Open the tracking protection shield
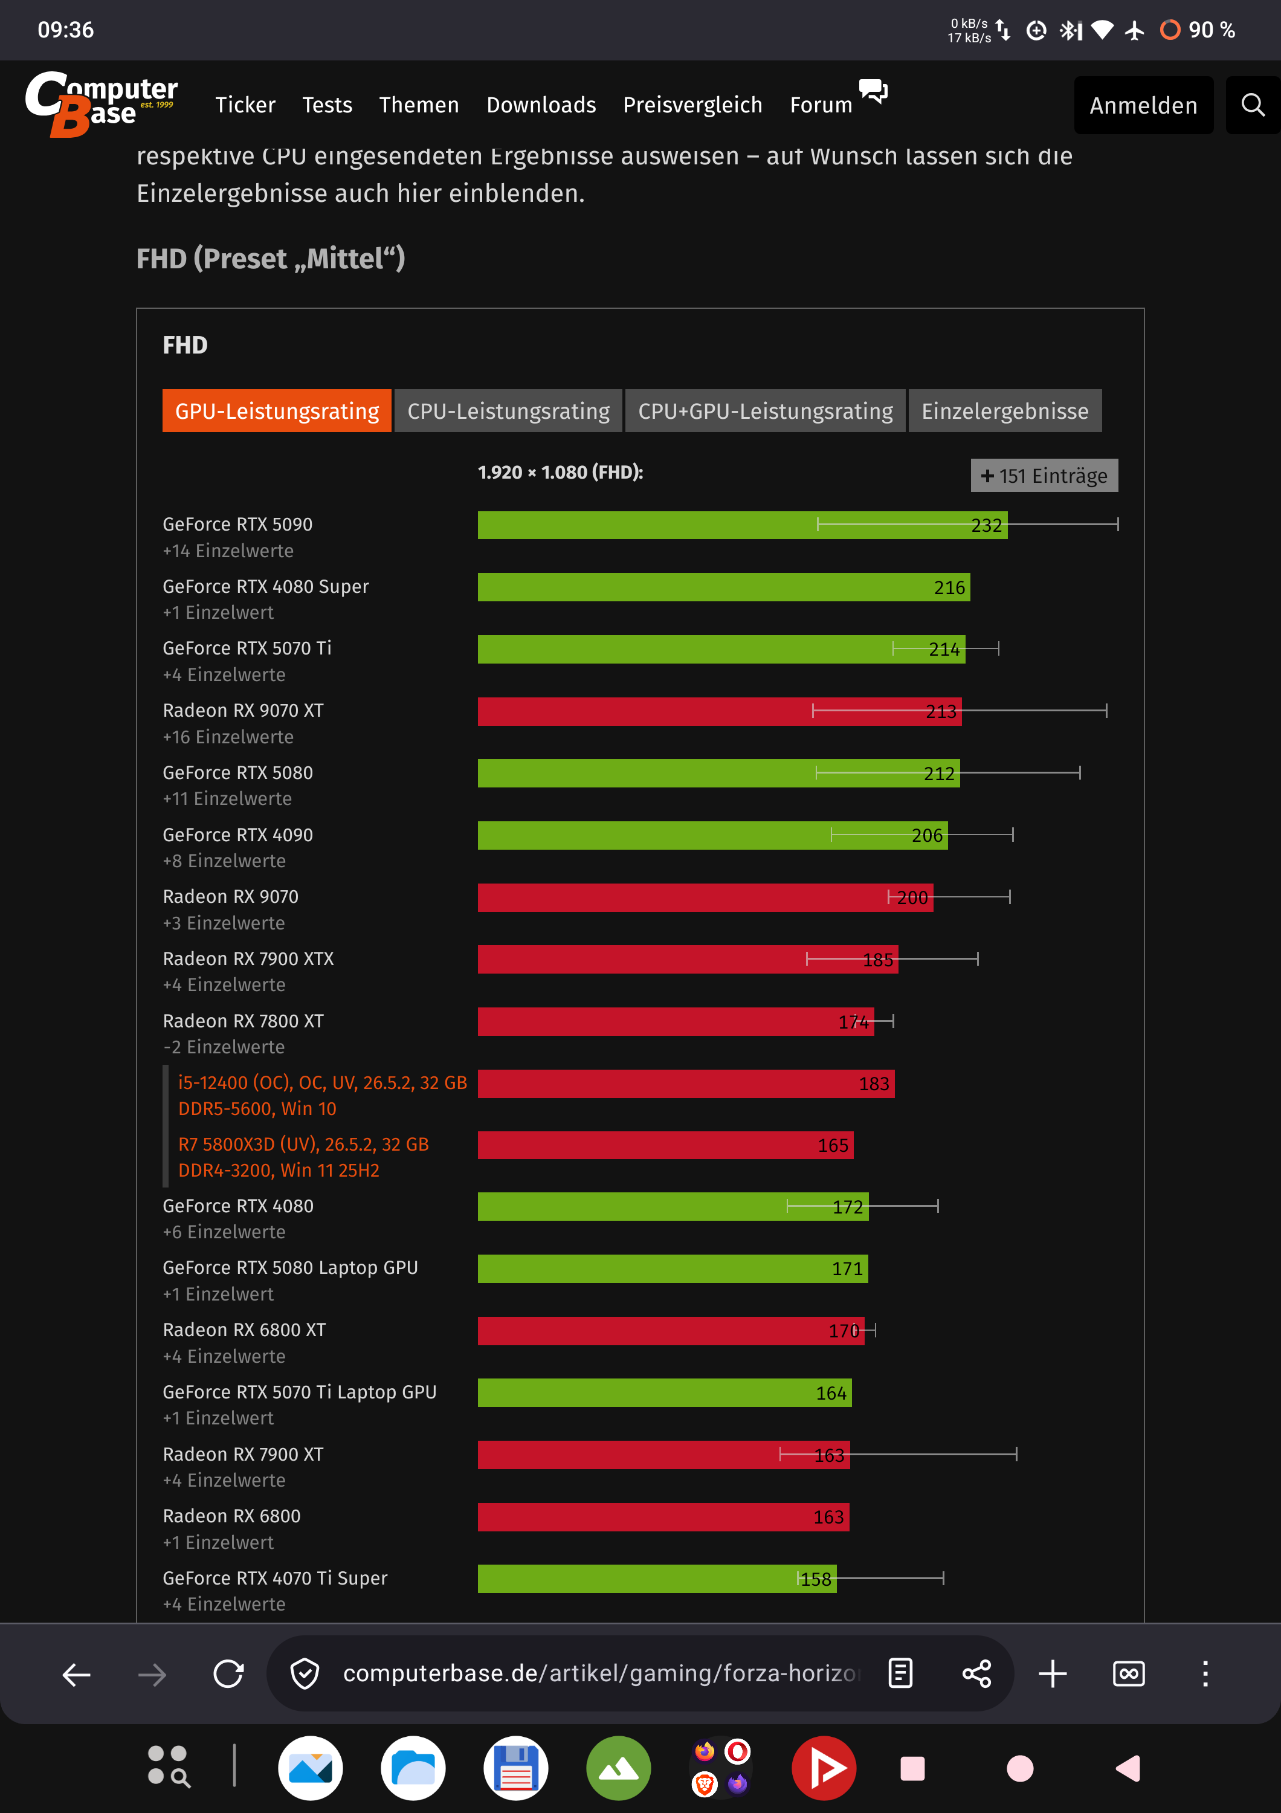This screenshot has height=1813, width=1281. coord(305,1674)
